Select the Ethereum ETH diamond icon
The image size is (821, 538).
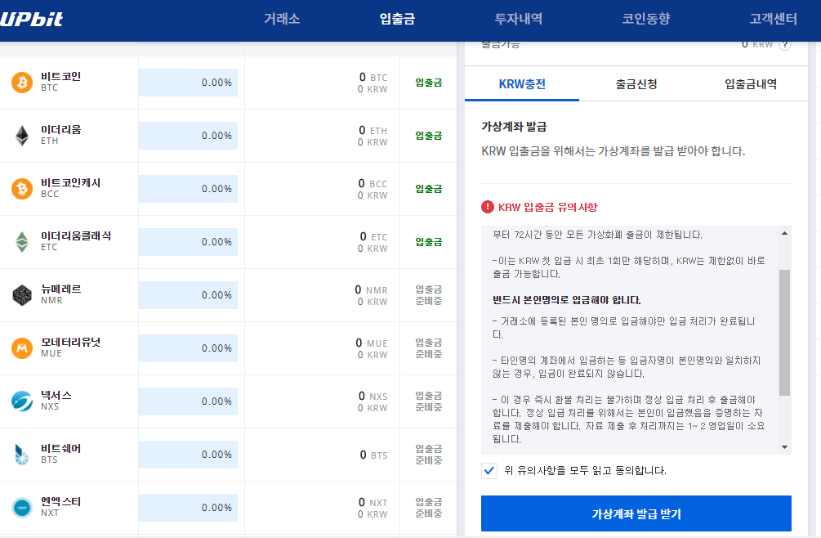(x=21, y=135)
